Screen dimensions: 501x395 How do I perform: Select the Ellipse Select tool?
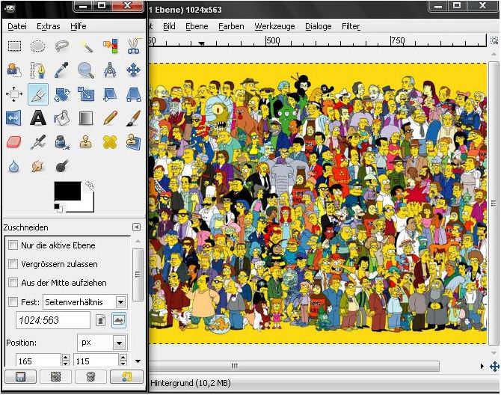pos(38,46)
